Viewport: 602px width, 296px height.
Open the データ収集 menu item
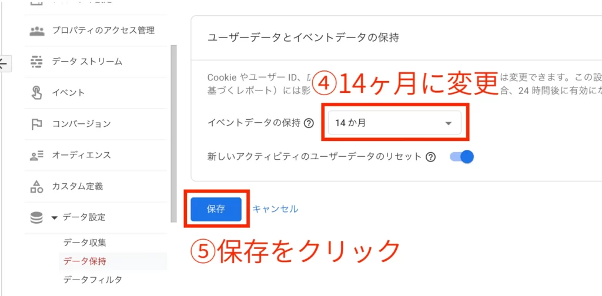(x=85, y=243)
